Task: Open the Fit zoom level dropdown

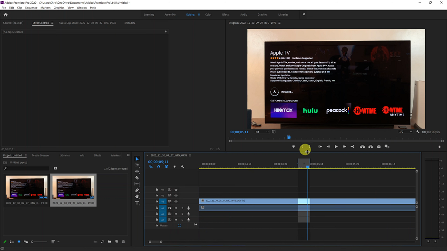Action: click(x=262, y=132)
